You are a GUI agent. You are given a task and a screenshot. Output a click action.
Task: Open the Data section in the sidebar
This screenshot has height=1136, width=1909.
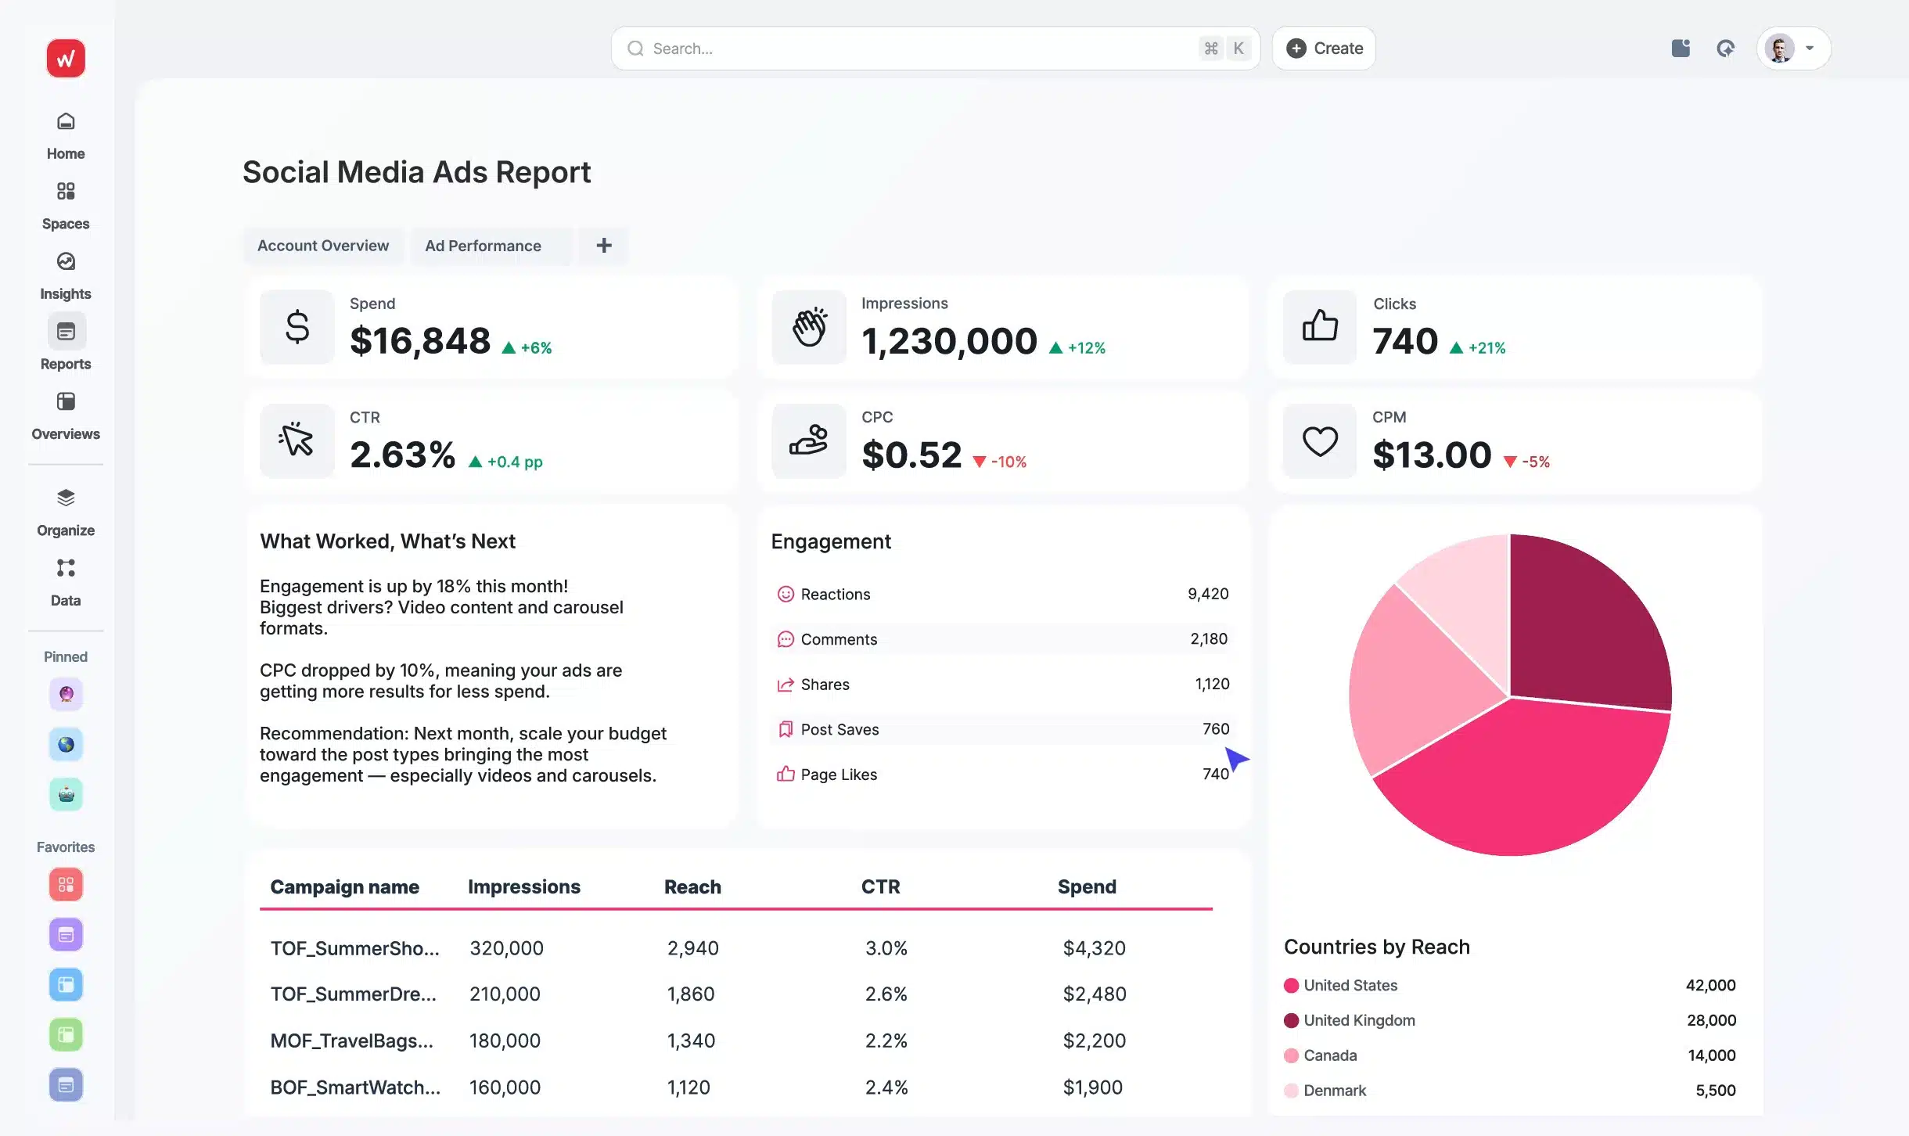(x=65, y=568)
